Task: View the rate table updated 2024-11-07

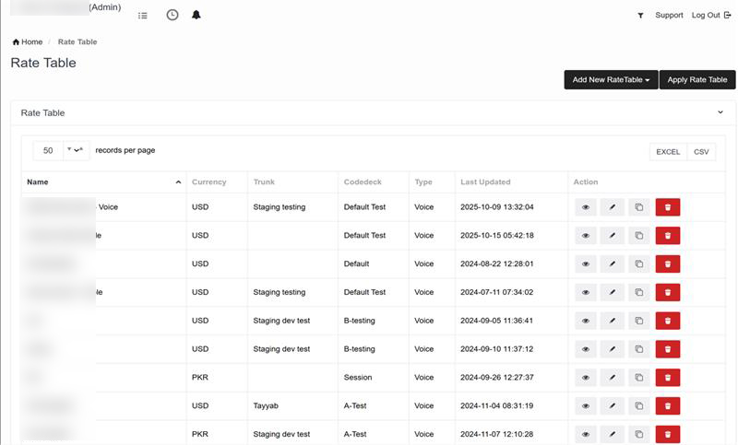Action: click(586, 434)
